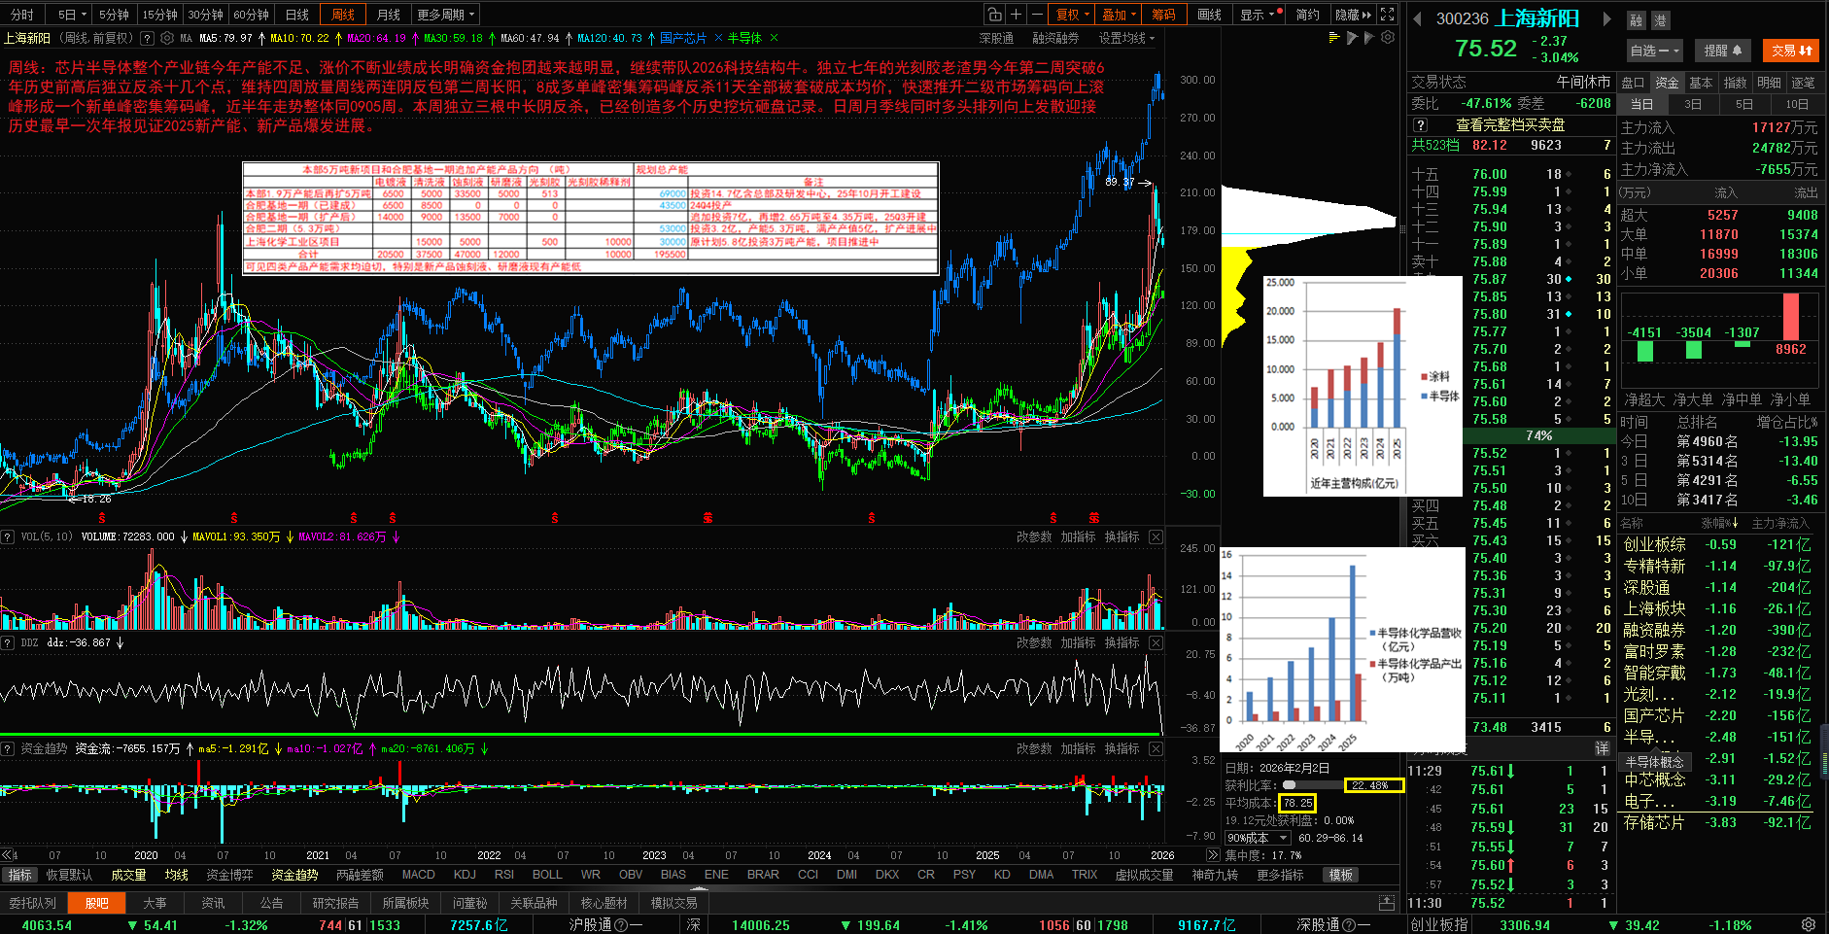Click the lock icon in chart toolbar
Screen dimensions: 1829x934
tap(994, 15)
